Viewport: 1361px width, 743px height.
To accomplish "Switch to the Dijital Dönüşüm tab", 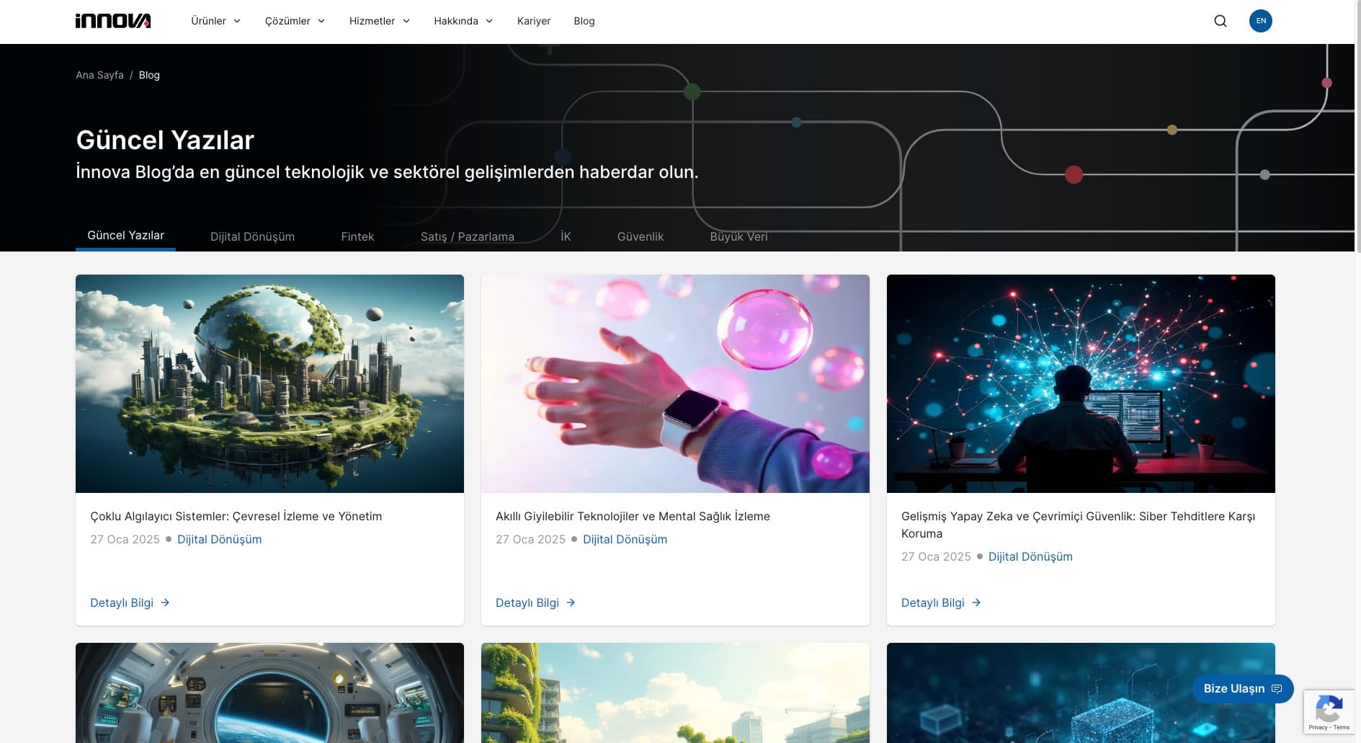I will click(252, 236).
